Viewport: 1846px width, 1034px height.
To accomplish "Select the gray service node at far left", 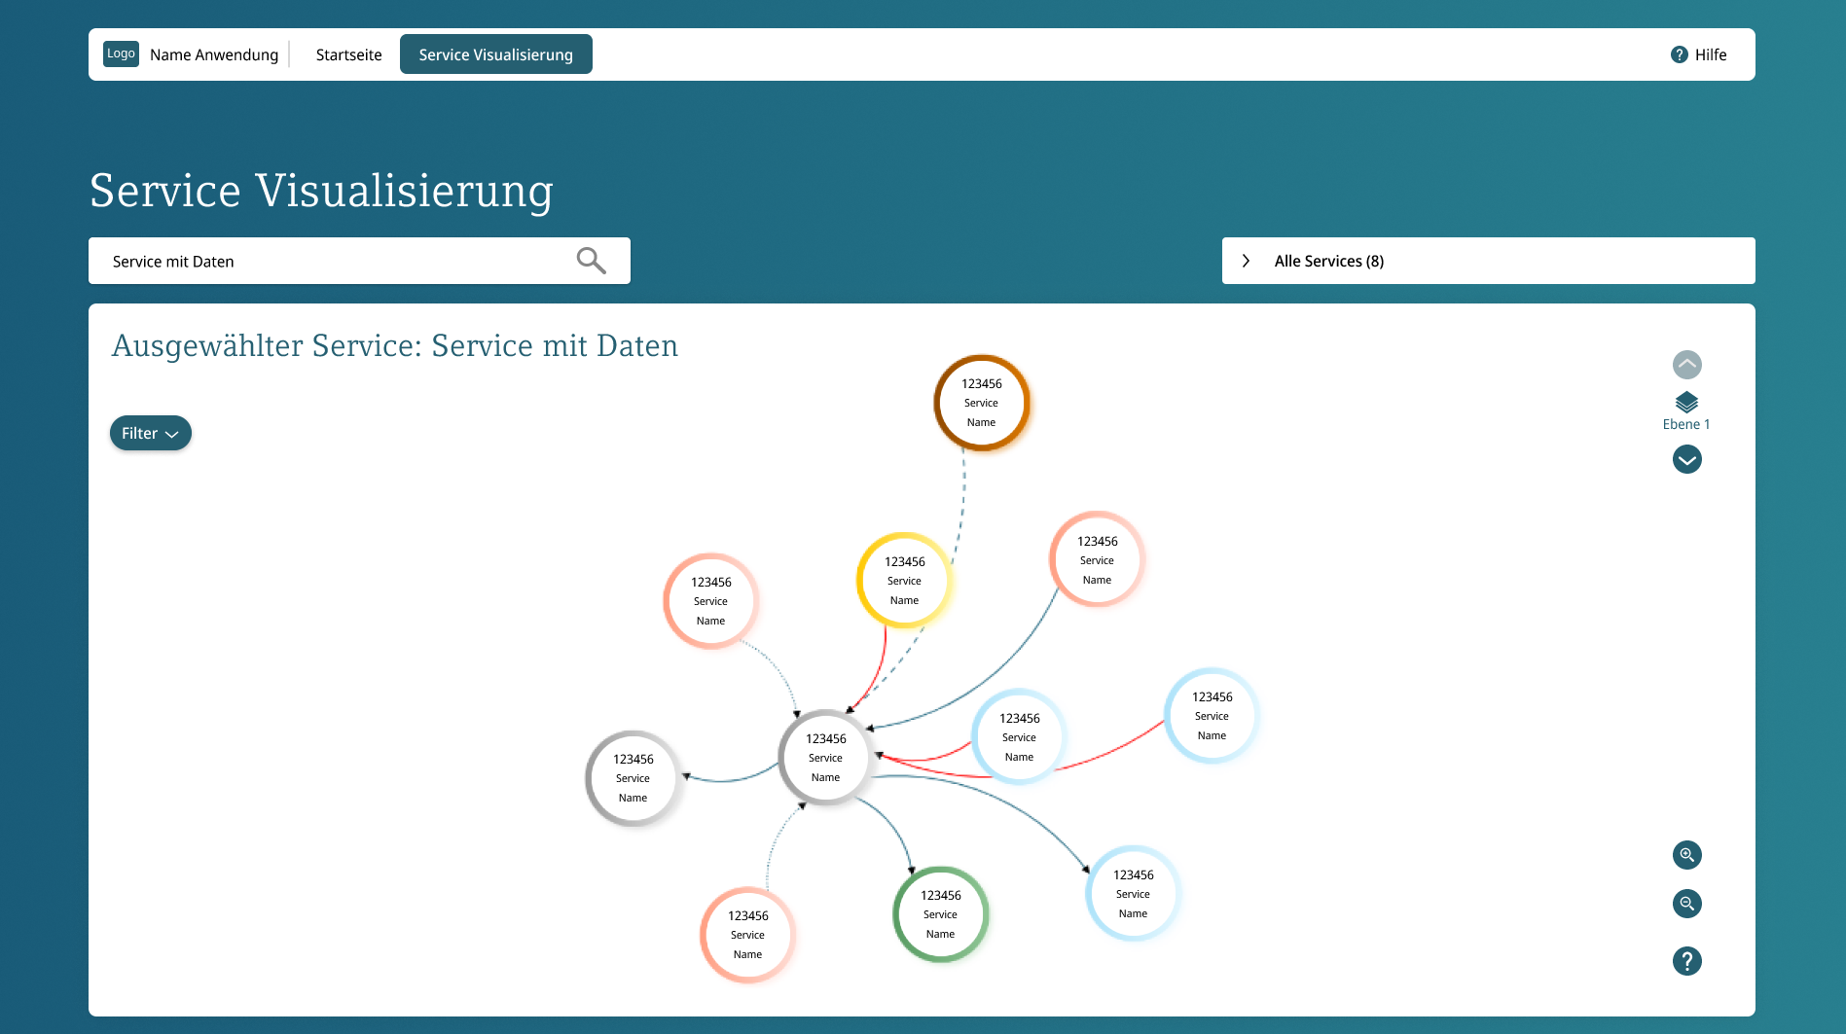I will 633,778.
